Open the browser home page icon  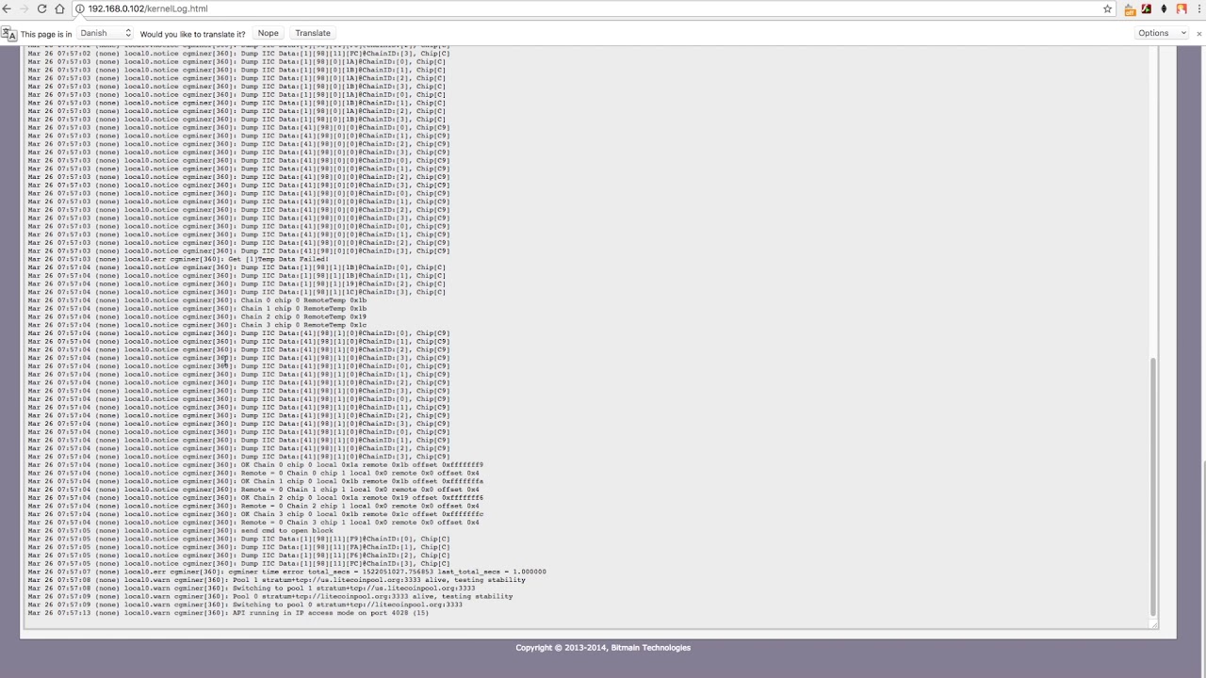click(60, 8)
